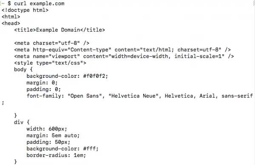Click the "border-radius: 1em;" line
This screenshot has width=255, height=165.
56,155
